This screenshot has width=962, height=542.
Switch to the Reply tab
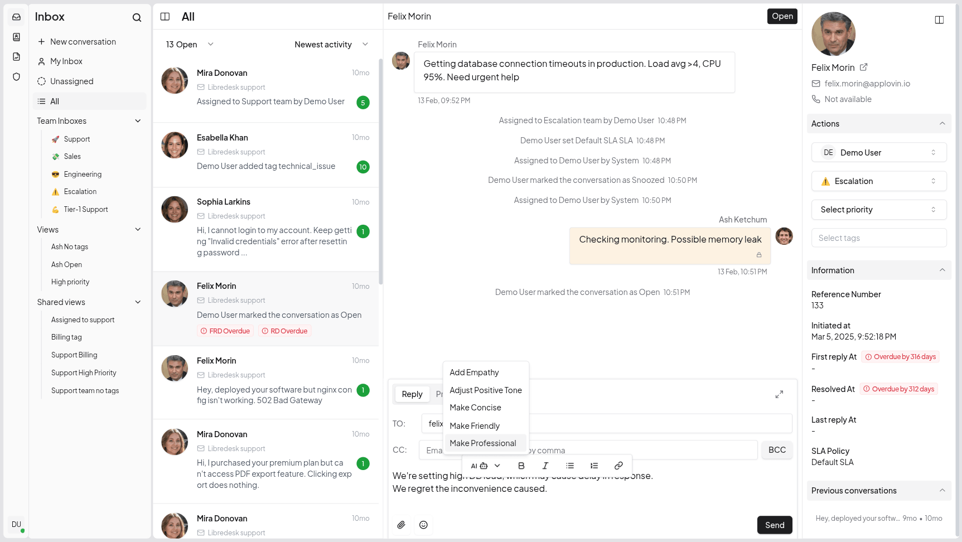412,394
